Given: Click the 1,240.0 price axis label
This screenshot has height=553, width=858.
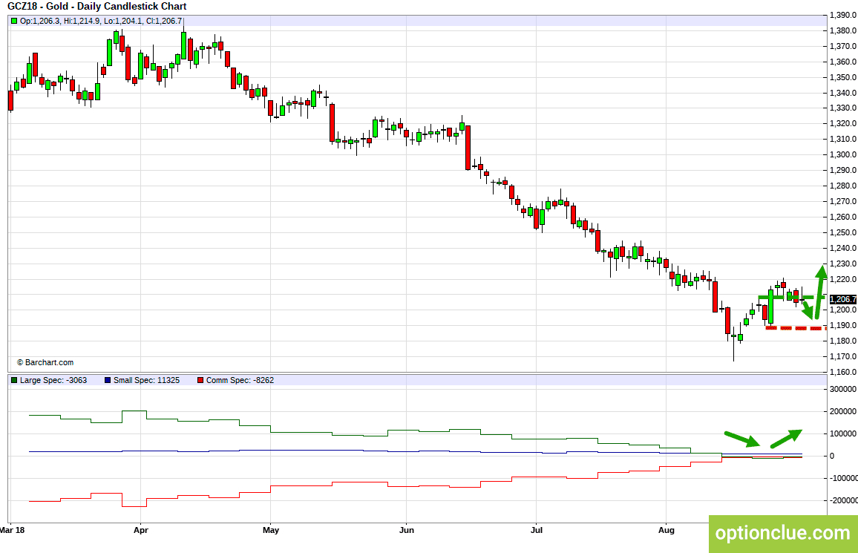Looking at the screenshot, I should click(843, 249).
